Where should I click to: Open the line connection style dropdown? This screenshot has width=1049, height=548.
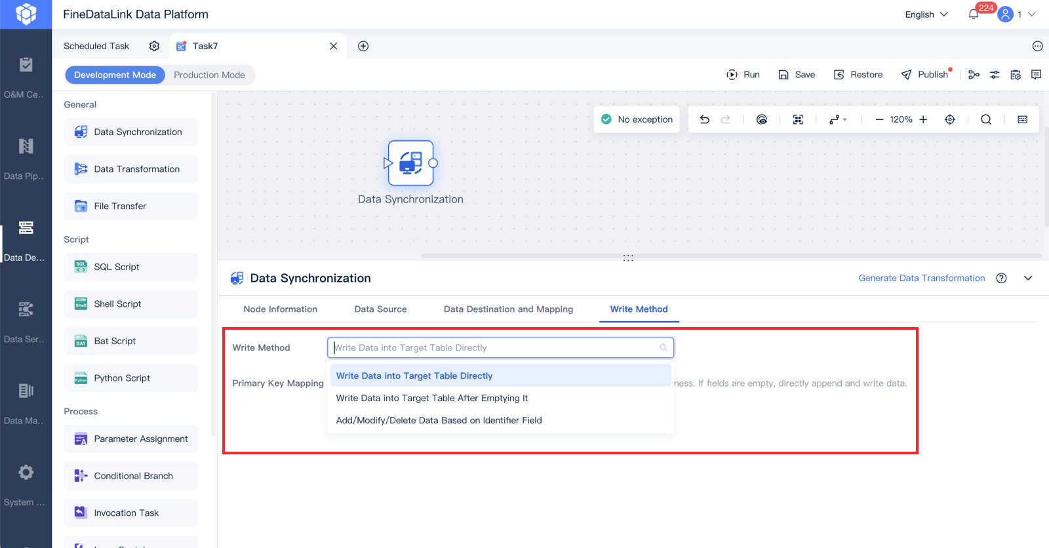coord(837,119)
